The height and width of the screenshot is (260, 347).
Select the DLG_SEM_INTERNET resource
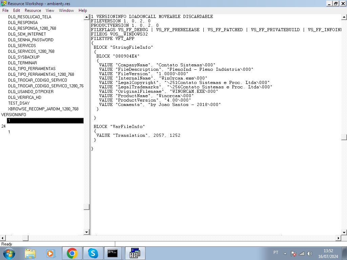(27, 34)
